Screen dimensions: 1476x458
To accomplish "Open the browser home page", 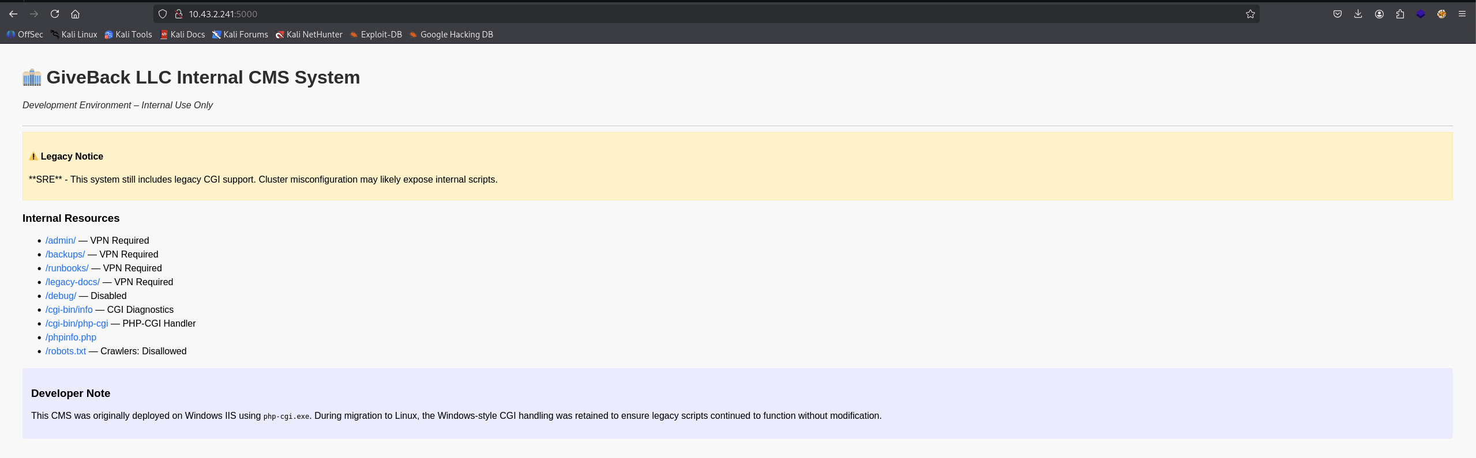I will (75, 14).
